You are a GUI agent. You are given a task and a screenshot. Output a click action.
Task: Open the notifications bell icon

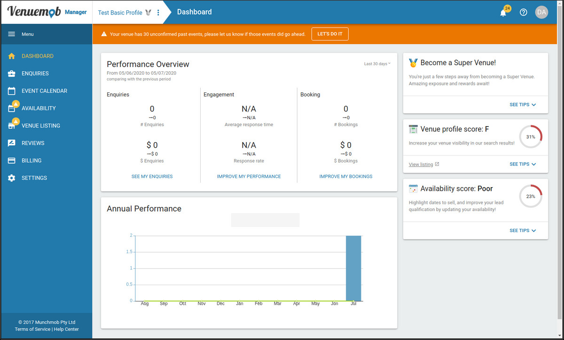[x=503, y=13]
